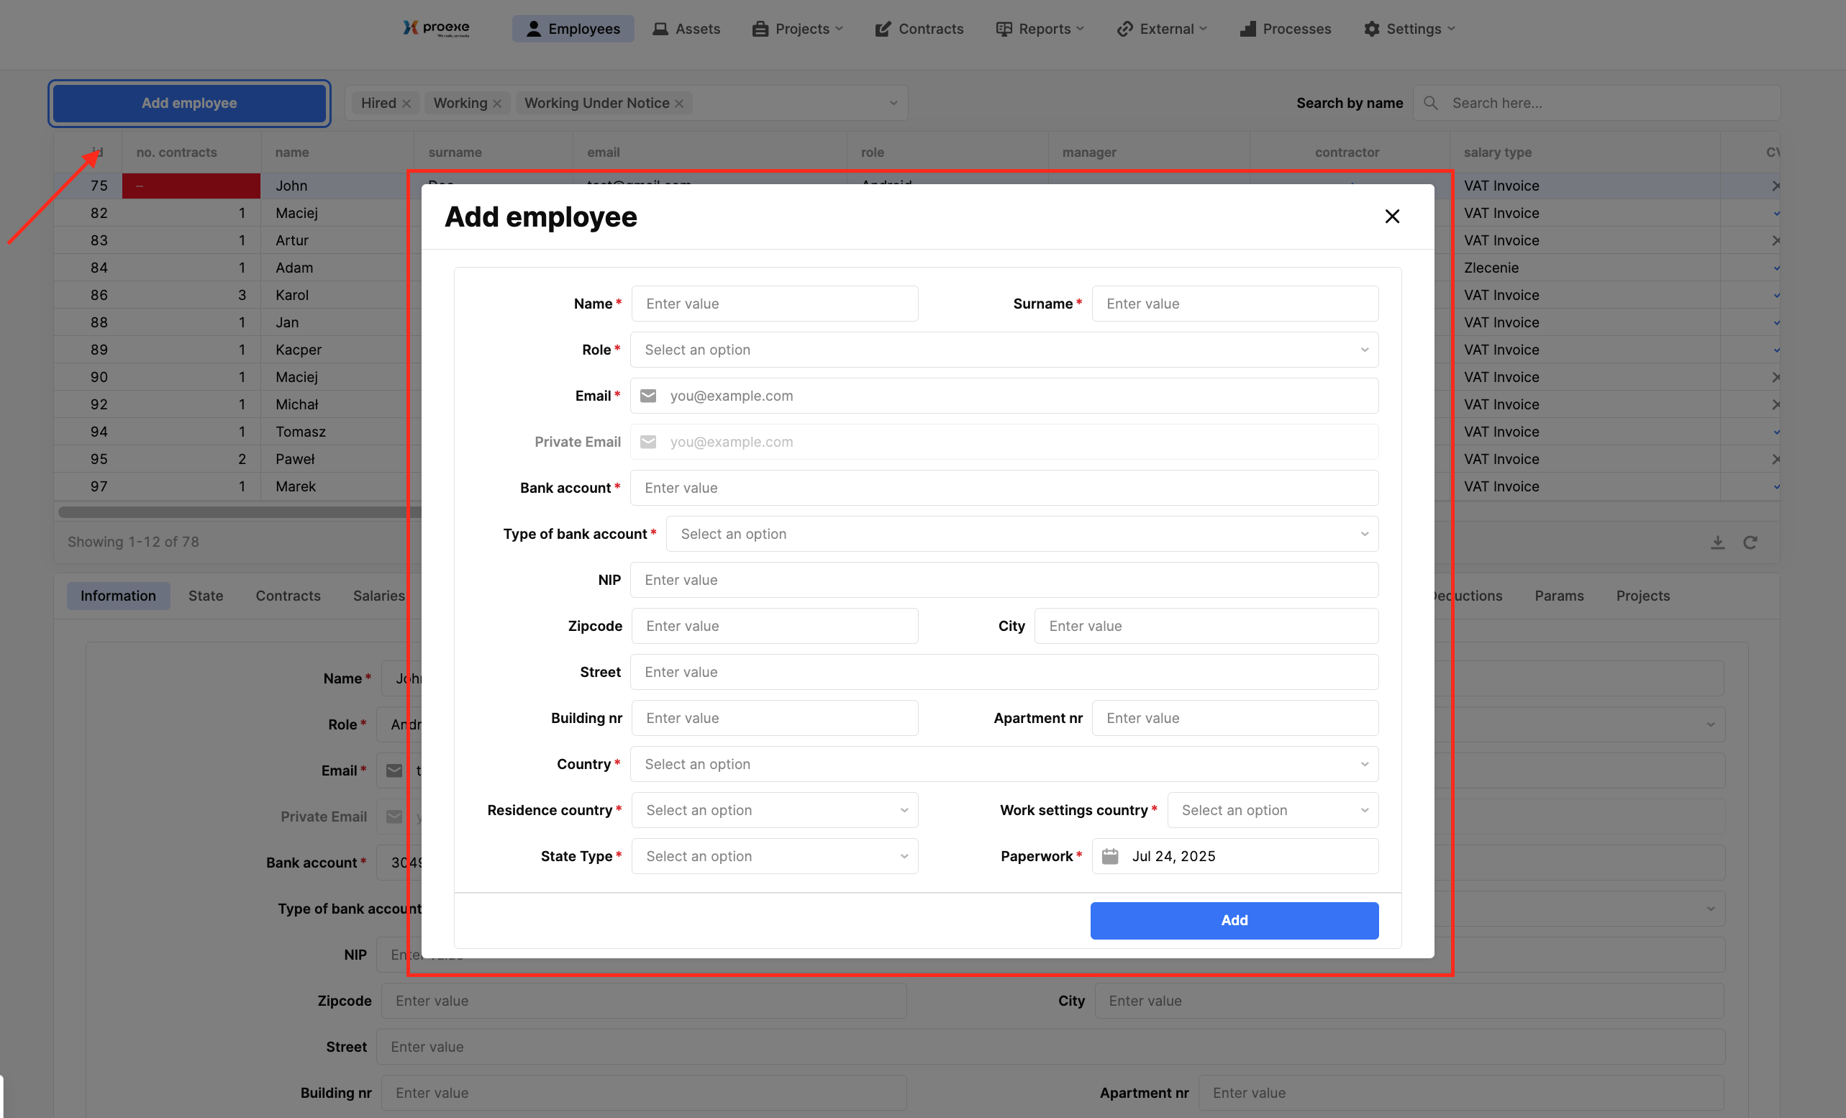Click the refresh icon below the table
This screenshot has width=1846, height=1118.
[x=1750, y=542]
